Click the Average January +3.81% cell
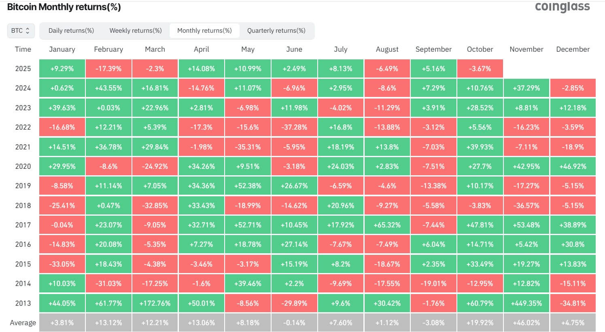The image size is (605, 332). pos(62,322)
